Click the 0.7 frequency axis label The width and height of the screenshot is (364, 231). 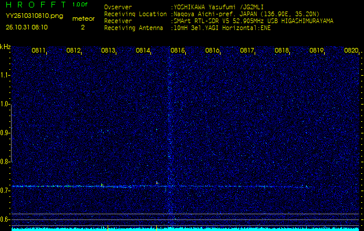(x=5, y=190)
